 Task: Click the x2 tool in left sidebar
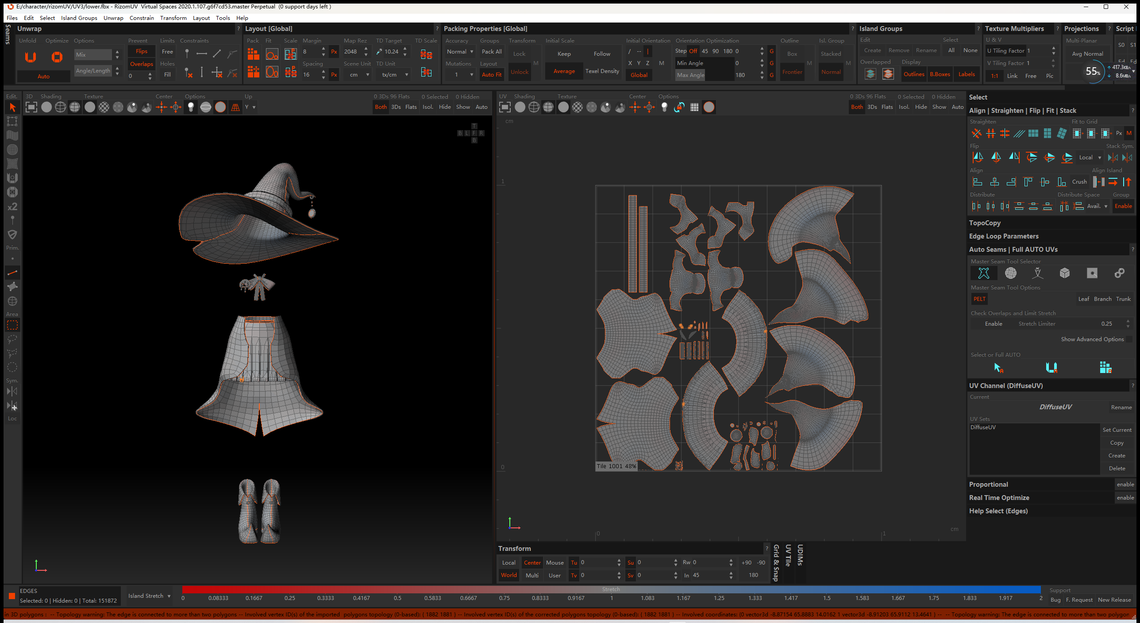coord(12,207)
